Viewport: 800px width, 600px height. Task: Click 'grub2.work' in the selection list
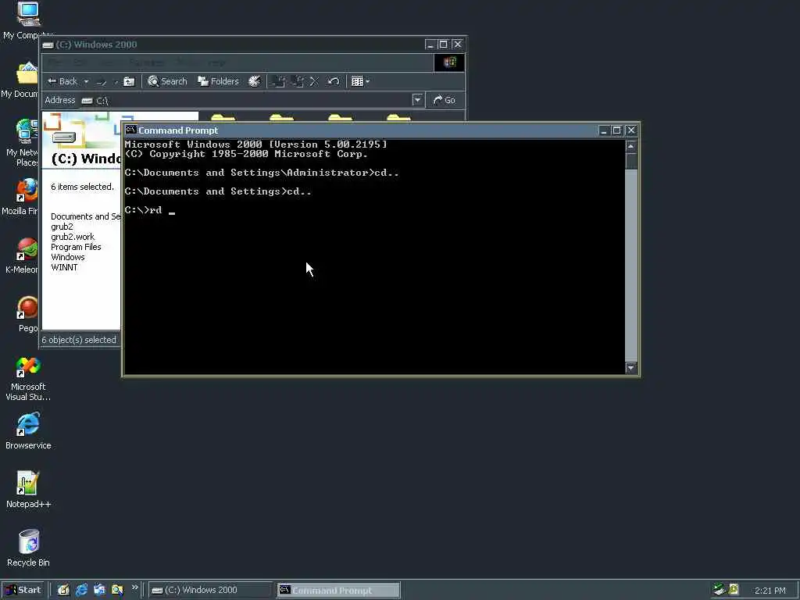pyautogui.click(x=73, y=237)
